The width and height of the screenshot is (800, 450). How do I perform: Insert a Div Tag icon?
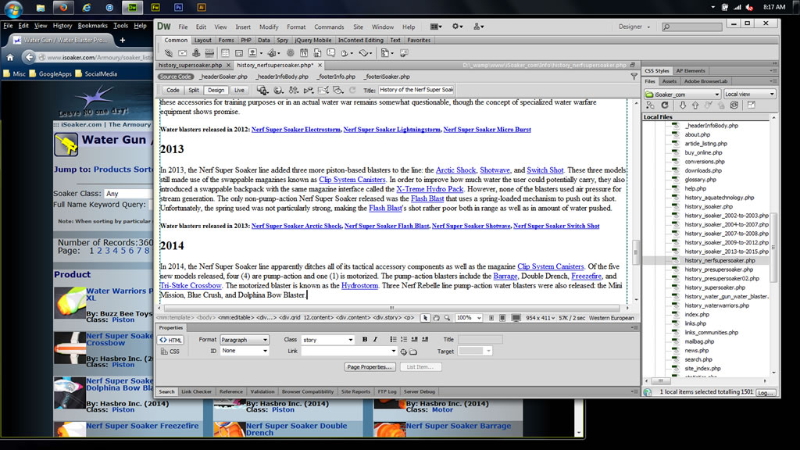point(239,53)
